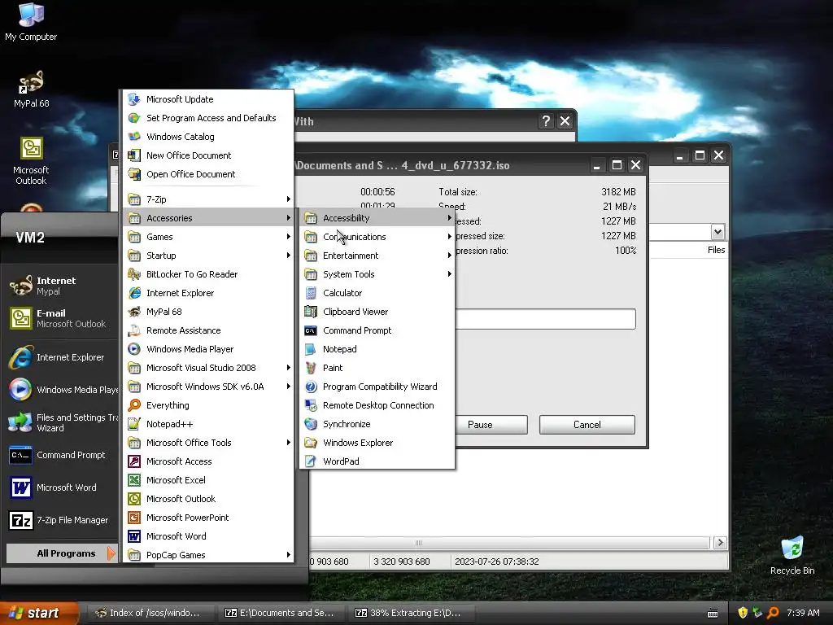Open Windows Catalog entry
This screenshot has width=833, height=625.
[x=208, y=137]
